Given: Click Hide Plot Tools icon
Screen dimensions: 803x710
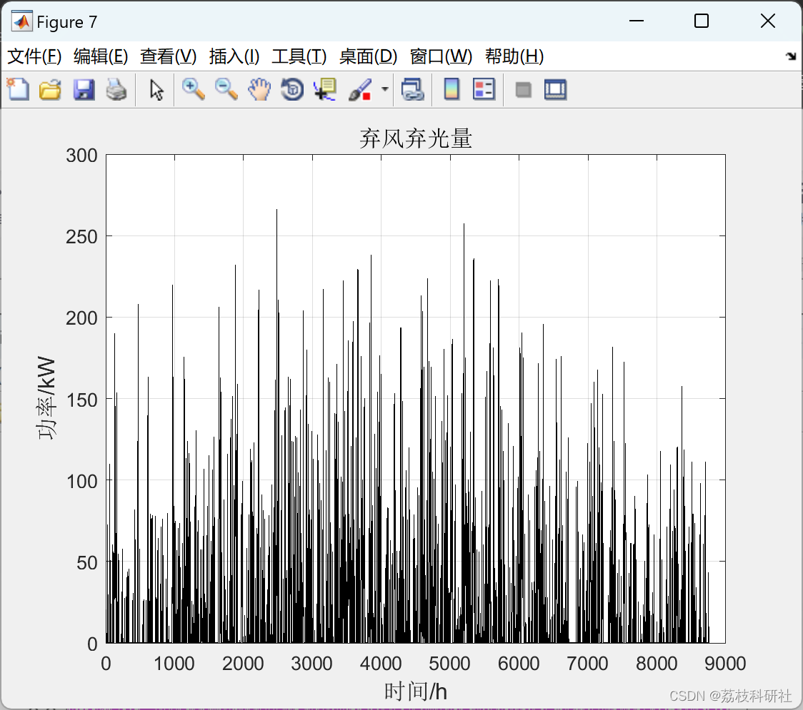Looking at the screenshot, I should (523, 90).
